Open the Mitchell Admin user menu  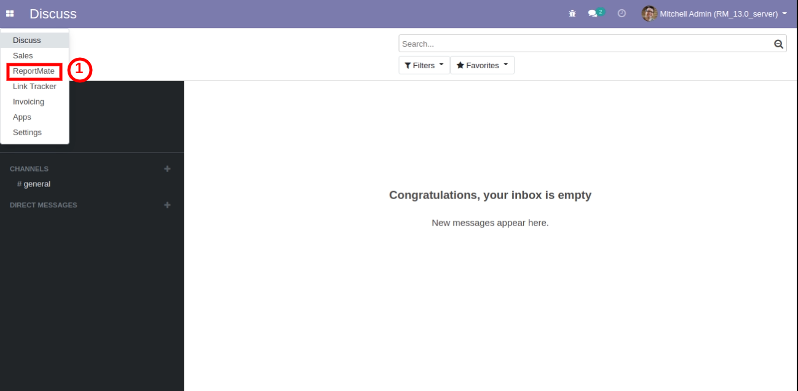[x=719, y=14]
